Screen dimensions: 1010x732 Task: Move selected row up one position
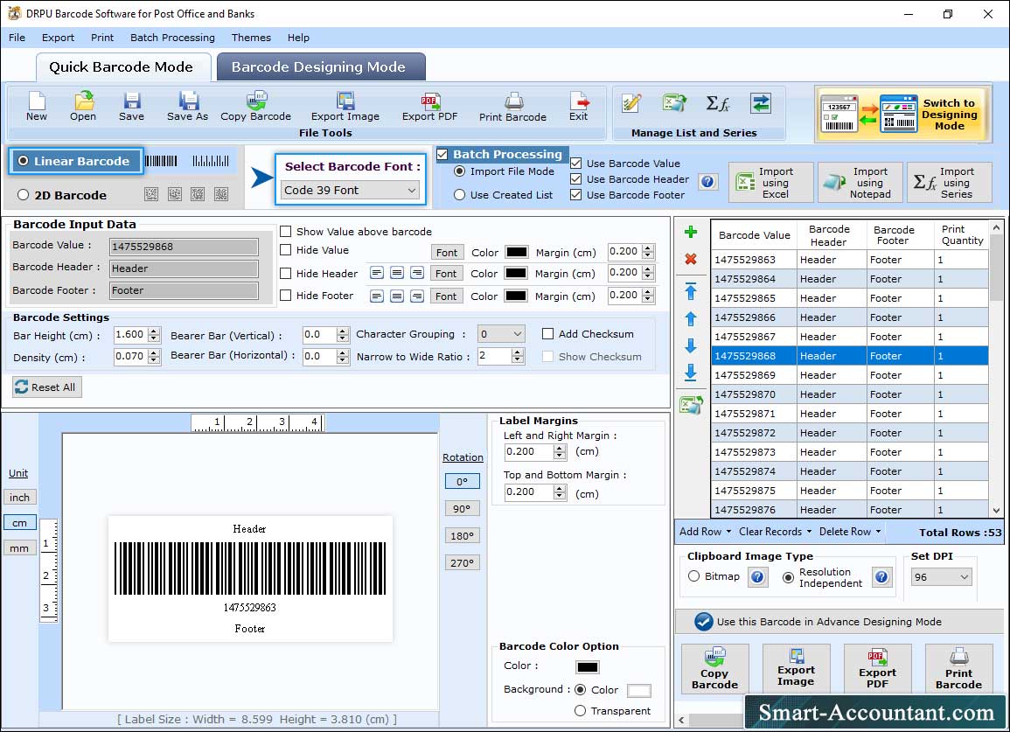click(691, 319)
